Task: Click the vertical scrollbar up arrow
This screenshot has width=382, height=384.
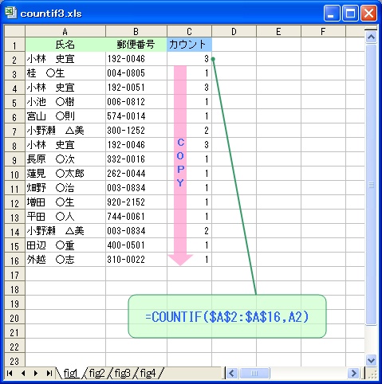Action: coord(371,37)
